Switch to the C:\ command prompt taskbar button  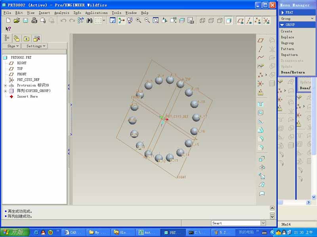198,232
